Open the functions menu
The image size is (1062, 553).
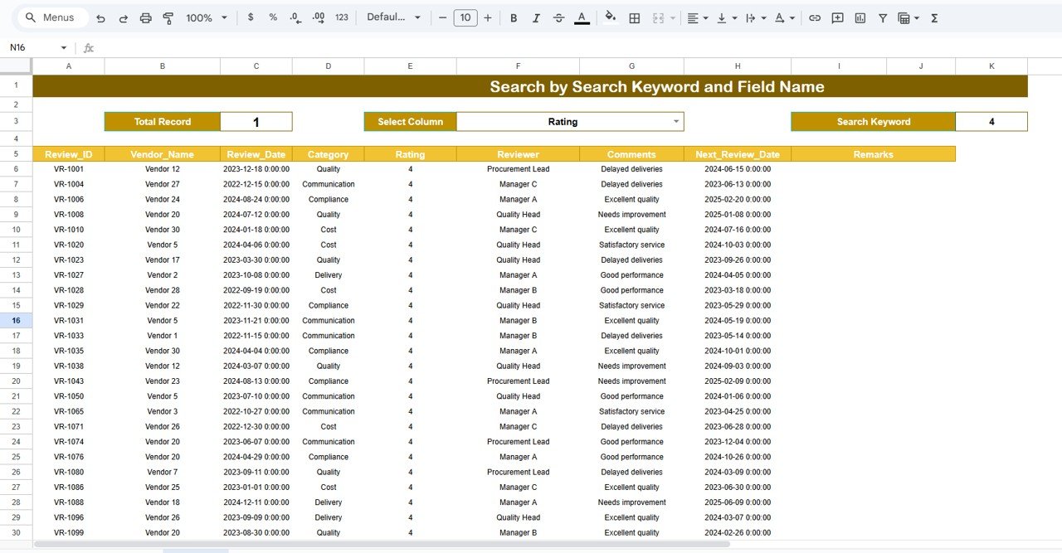pos(934,17)
